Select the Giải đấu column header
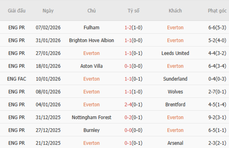This screenshot has height=148, width=229. click(17, 11)
